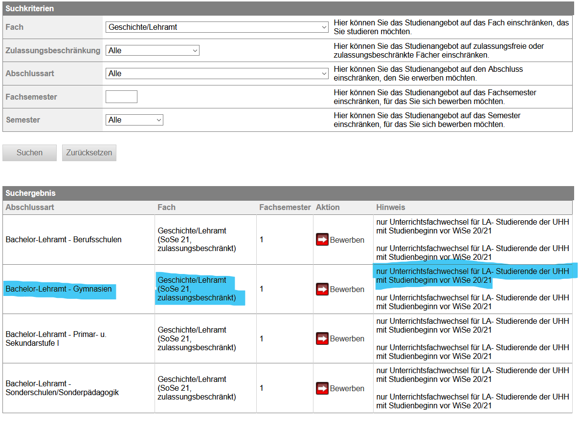Expand the Semester dropdown set to Alle
Viewport: 580px width, 421px height.
click(x=134, y=120)
